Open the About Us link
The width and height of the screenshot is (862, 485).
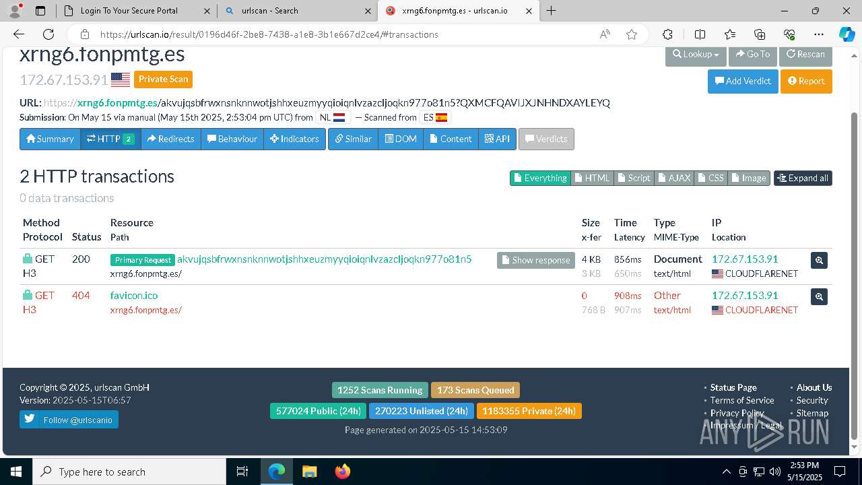pyautogui.click(x=814, y=387)
